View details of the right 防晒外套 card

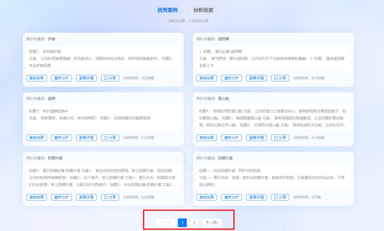pos(257,197)
